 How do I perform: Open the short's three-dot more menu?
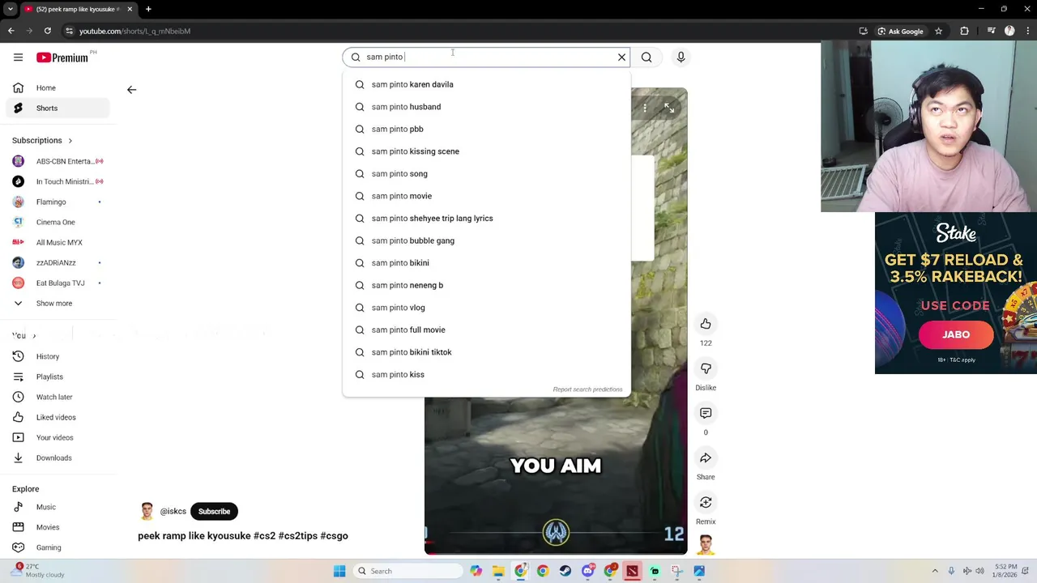[645, 108]
